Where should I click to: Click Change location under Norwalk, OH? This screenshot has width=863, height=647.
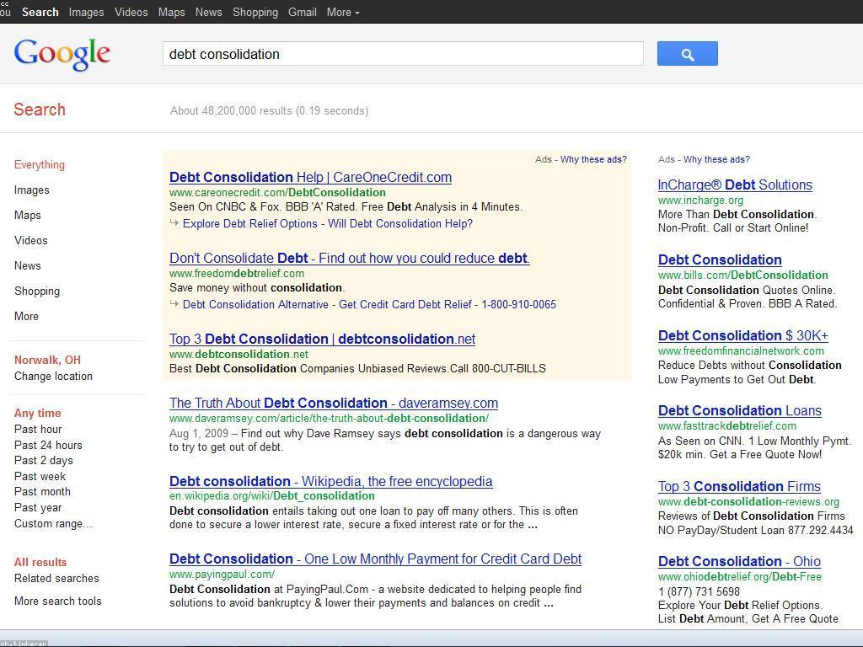click(x=53, y=377)
